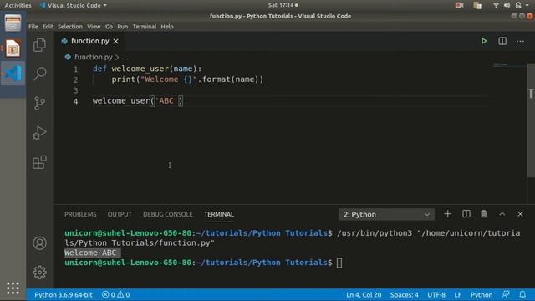Image resolution: width=535 pixels, height=301 pixels.
Task: Switch to the DEBUG CONSOLE tab
Action: click(x=168, y=214)
